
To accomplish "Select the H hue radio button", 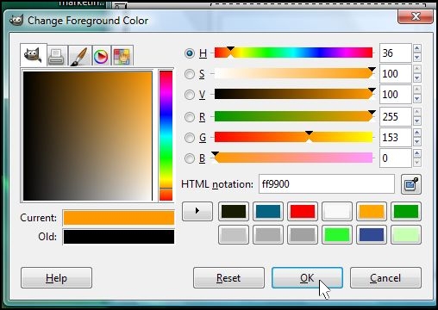I will [x=190, y=53].
